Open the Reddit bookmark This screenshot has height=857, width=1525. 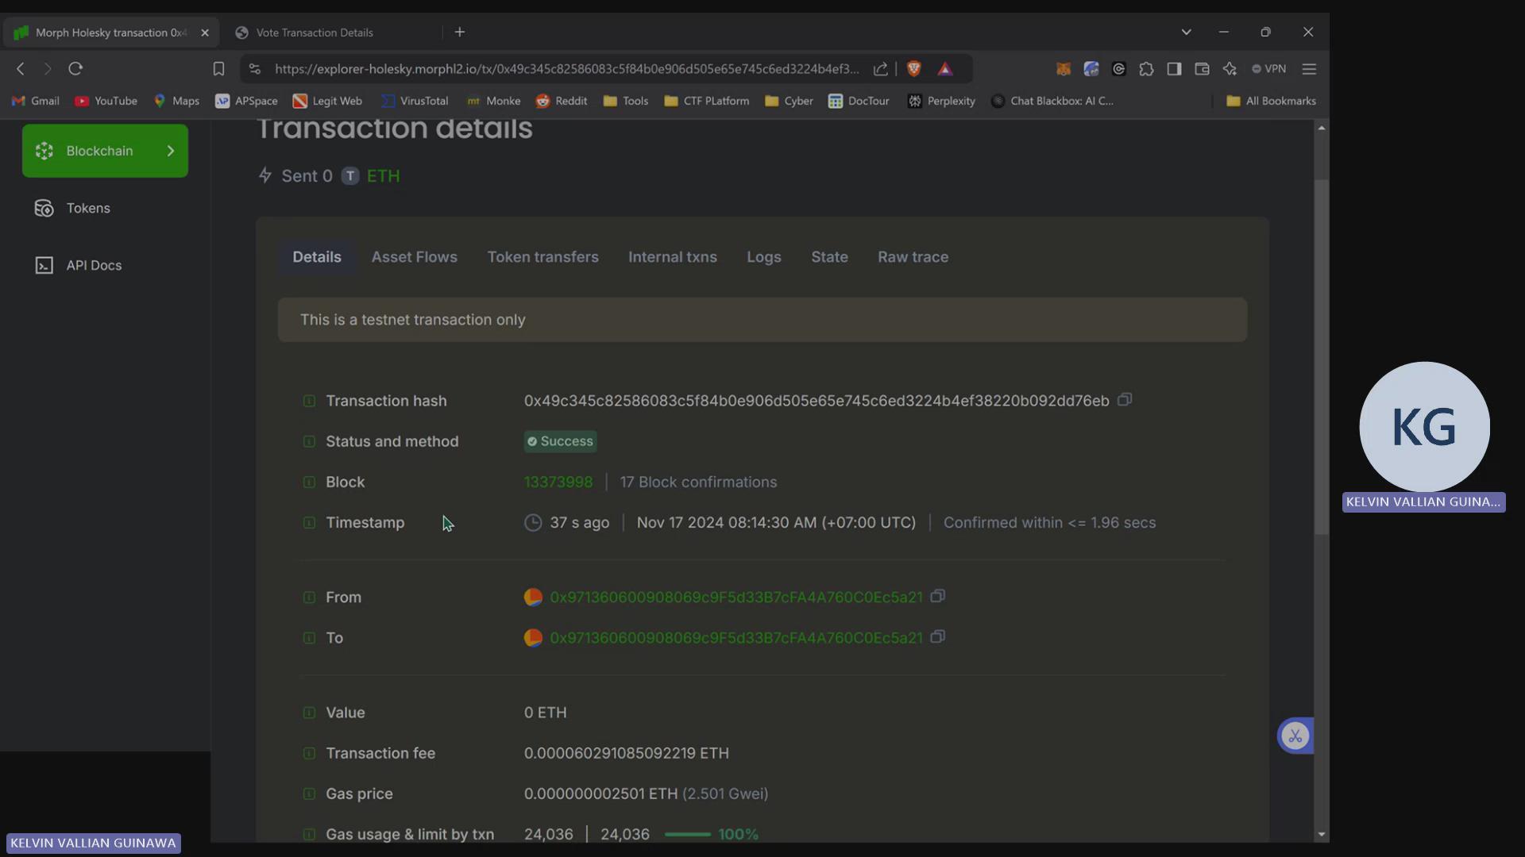562,101
